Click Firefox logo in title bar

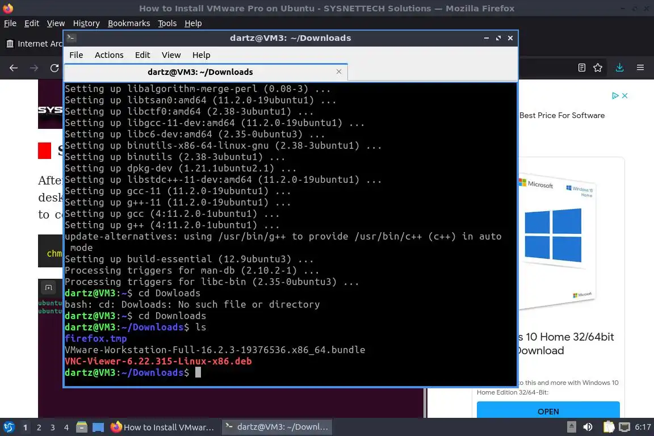[x=8, y=9]
